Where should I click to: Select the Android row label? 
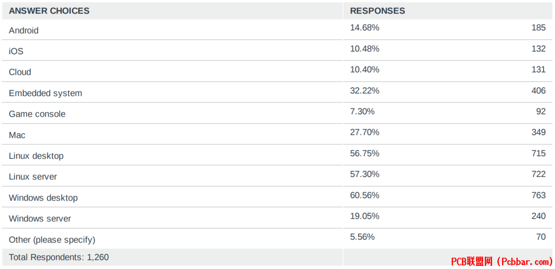tap(24, 30)
